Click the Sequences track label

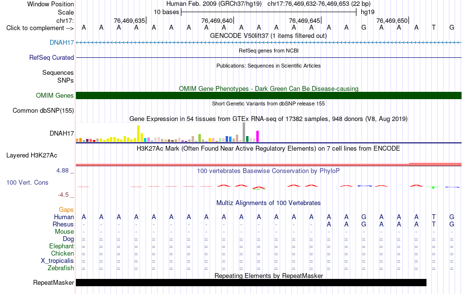(x=58, y=73)
